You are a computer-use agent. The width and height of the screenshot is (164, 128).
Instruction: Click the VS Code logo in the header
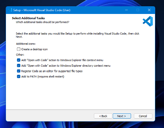148,21
